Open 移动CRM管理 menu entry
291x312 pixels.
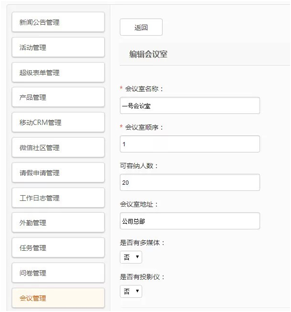(58, 123)
